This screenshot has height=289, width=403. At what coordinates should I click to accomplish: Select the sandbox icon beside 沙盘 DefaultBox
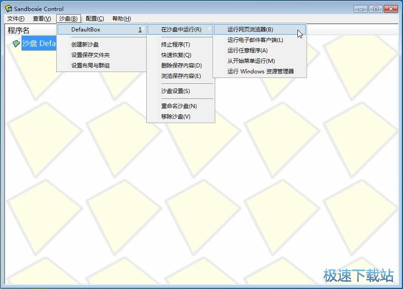click(16, 43)
